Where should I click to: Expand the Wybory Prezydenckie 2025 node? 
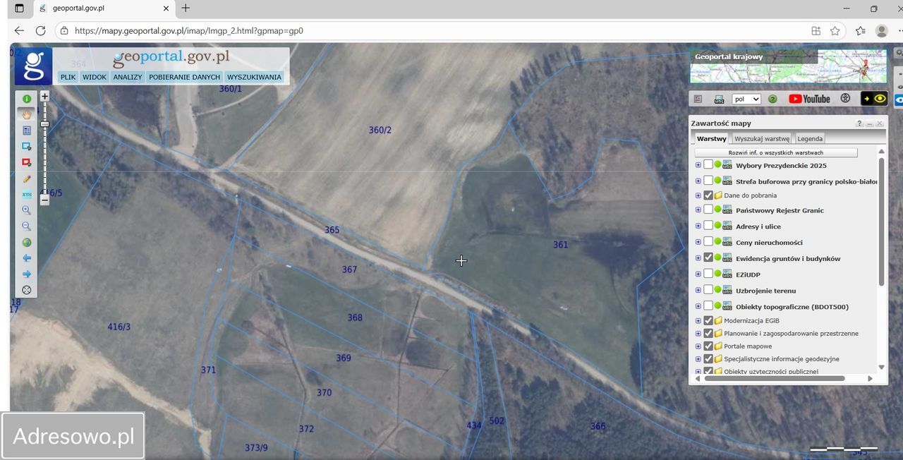point(698,165)
